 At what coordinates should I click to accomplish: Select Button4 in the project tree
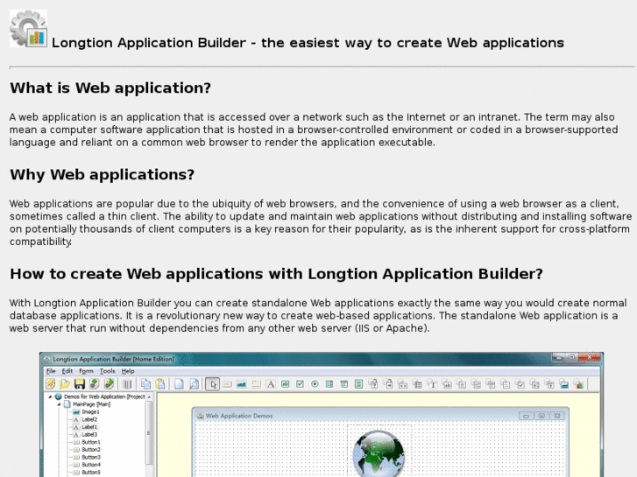point(91,465)
